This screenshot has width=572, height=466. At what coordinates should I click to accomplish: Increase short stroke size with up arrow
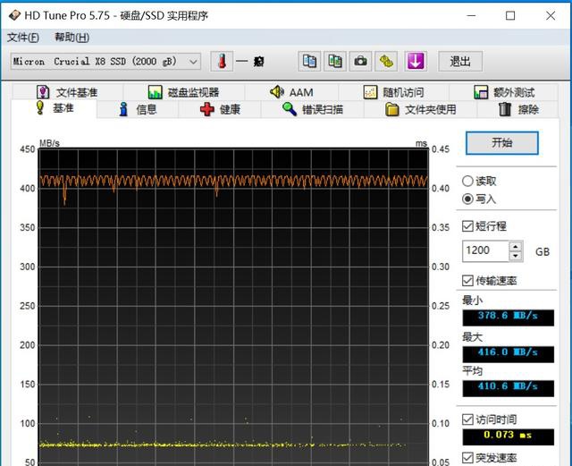[516, 247]
